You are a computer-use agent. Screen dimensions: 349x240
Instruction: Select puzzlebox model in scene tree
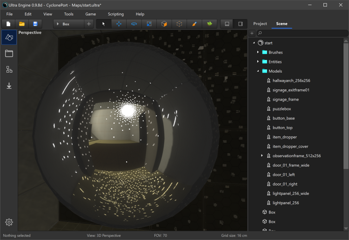(282, 109)
